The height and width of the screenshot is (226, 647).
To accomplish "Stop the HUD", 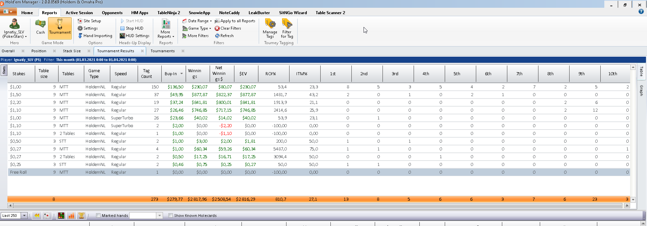I will pyautogui.click(x=132, y=28).
